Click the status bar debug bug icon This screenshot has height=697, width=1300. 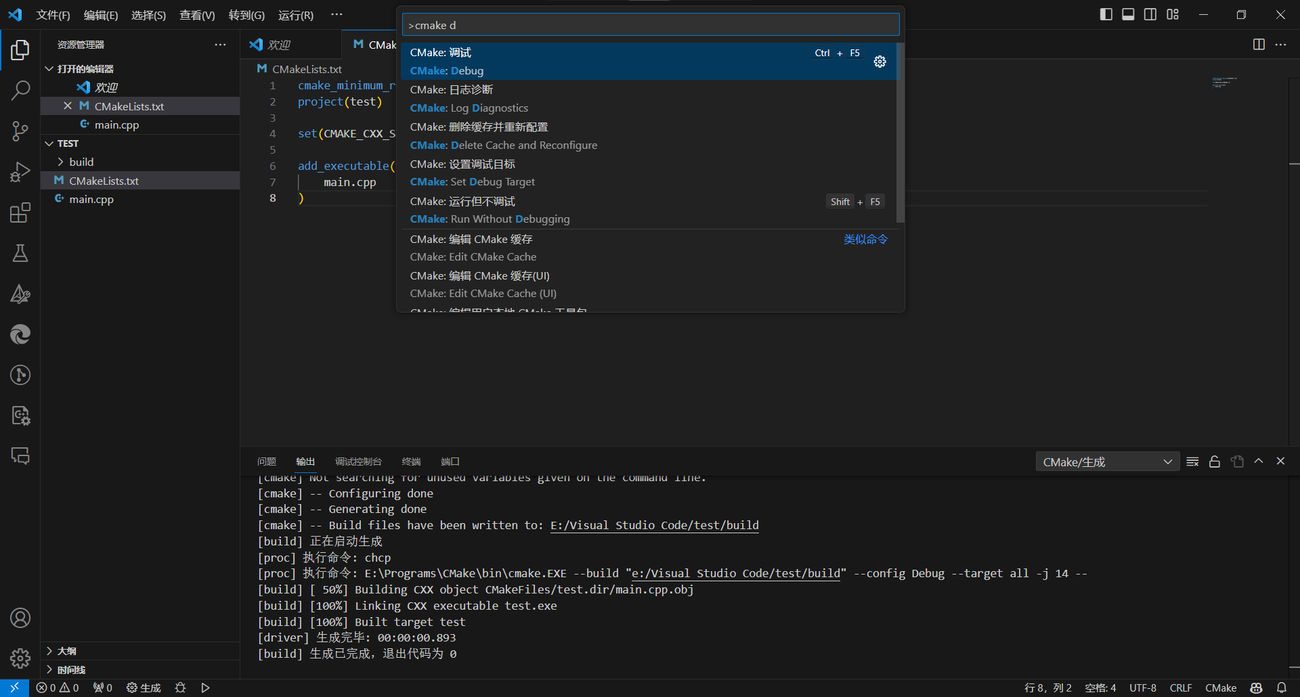(x=180, y=688)
